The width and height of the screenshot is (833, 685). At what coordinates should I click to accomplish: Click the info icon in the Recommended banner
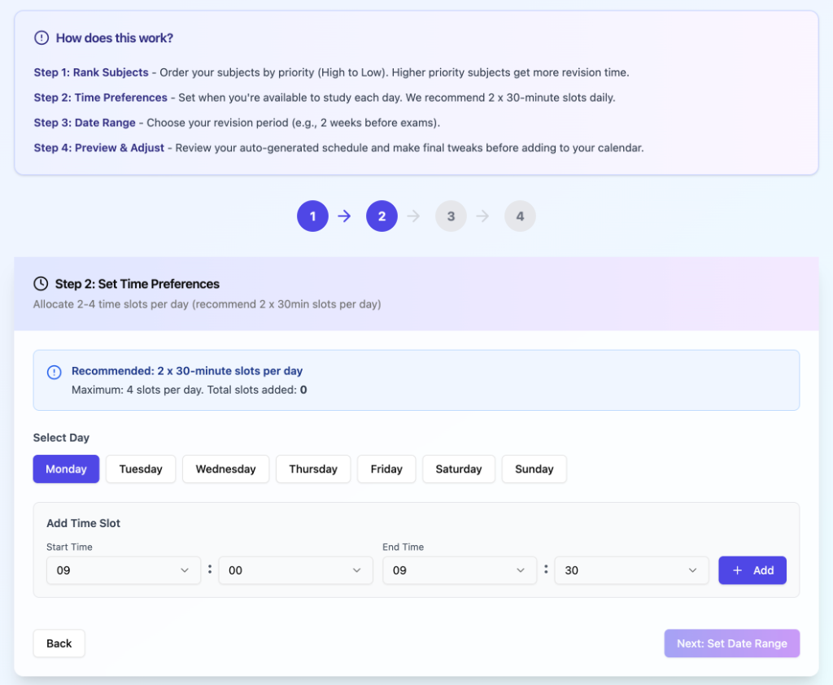[55, 372]
